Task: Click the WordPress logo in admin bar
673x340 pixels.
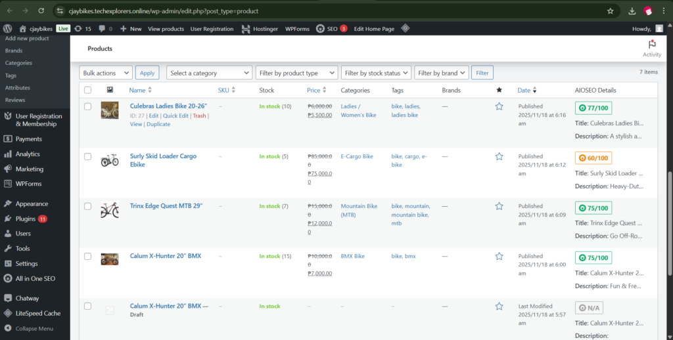Action: [8, 29]
